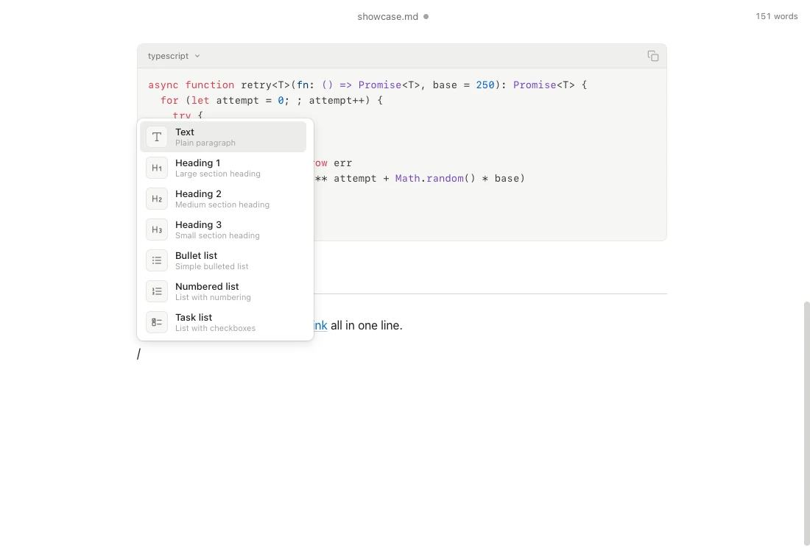Click the 'Plain paragraph' description text
This screenshot has height=559, width=810.
coord(205,143)
